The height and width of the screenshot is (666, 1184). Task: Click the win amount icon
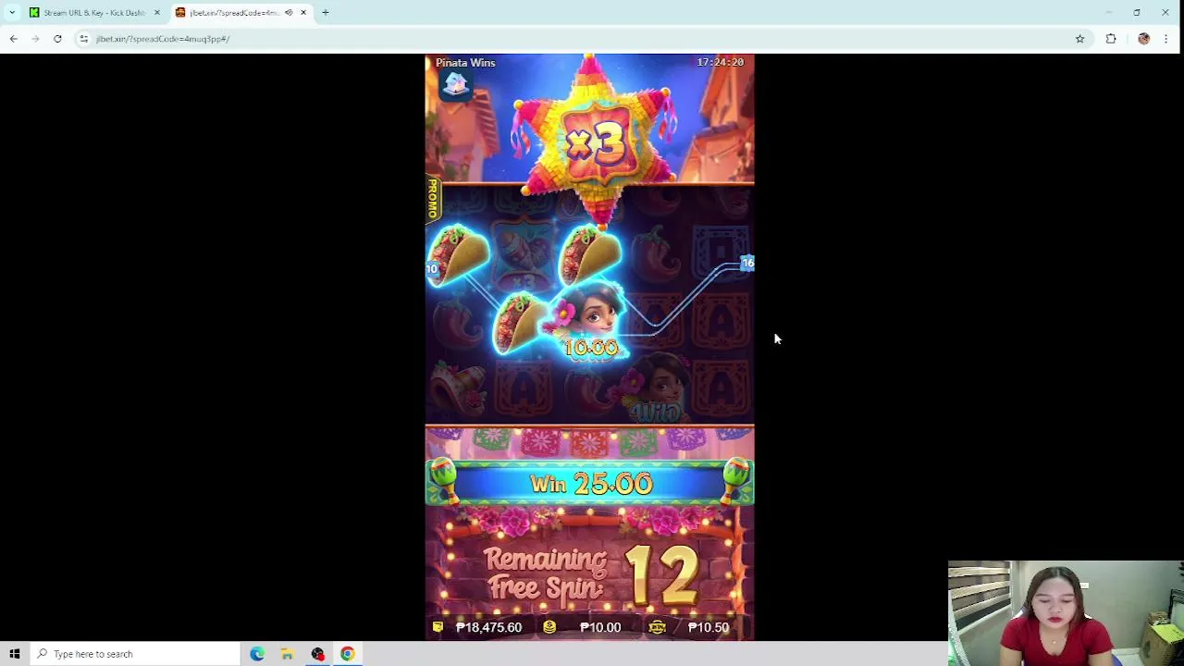(657, 627)
